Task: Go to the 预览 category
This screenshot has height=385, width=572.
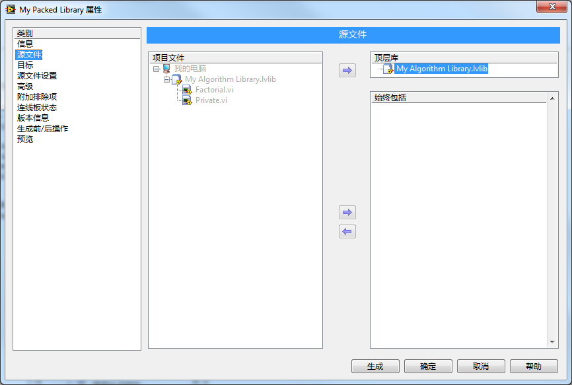Action: point(25,139)
